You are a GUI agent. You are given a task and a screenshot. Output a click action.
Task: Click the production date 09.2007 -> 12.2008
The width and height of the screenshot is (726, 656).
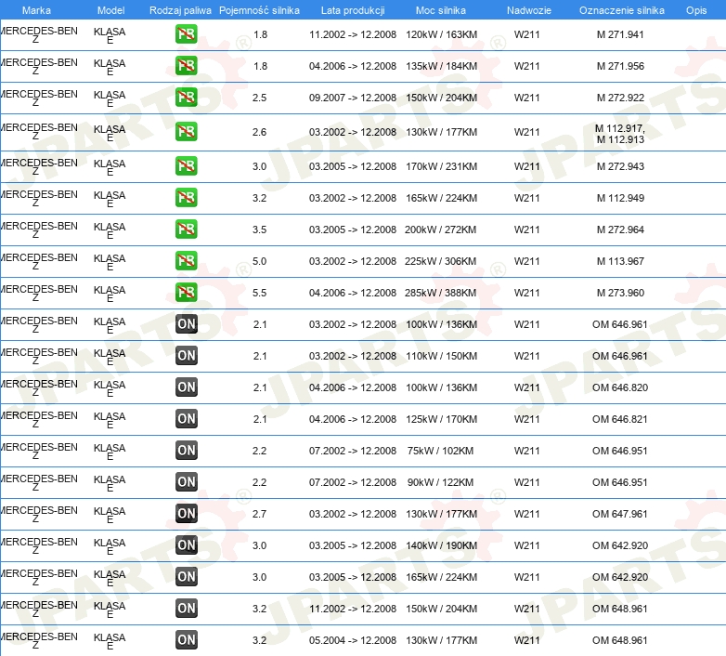[x=352, y=98]
